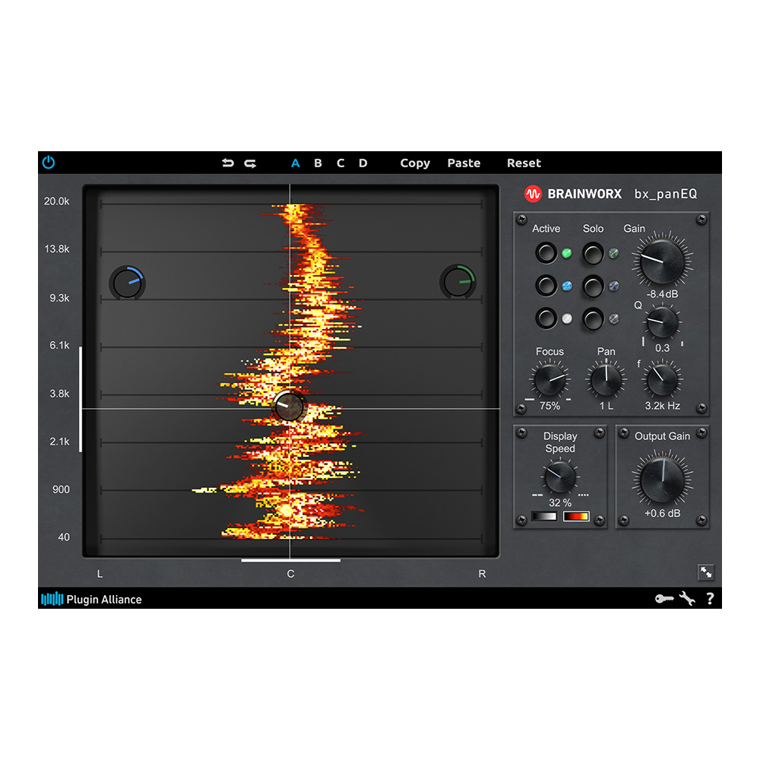Click the 20.0k frequency axis label
This screenshot has width=760, height=760.
click(x=57, y=201)
